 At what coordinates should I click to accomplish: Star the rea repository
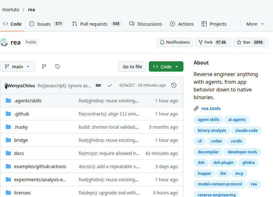251,42
